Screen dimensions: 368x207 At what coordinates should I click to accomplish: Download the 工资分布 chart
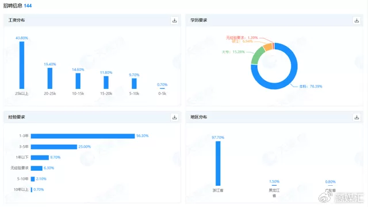[x=174, y=21]
